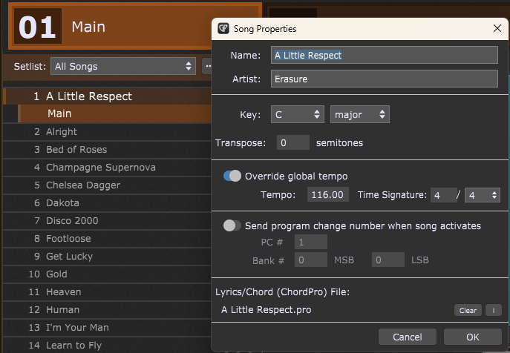Click the Artist field showing Erasure
The width and height of the screenshot is (510, 353).
pyautogui.click(x=384, y=79)
